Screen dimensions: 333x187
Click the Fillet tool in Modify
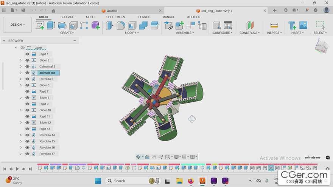(121, 25)
